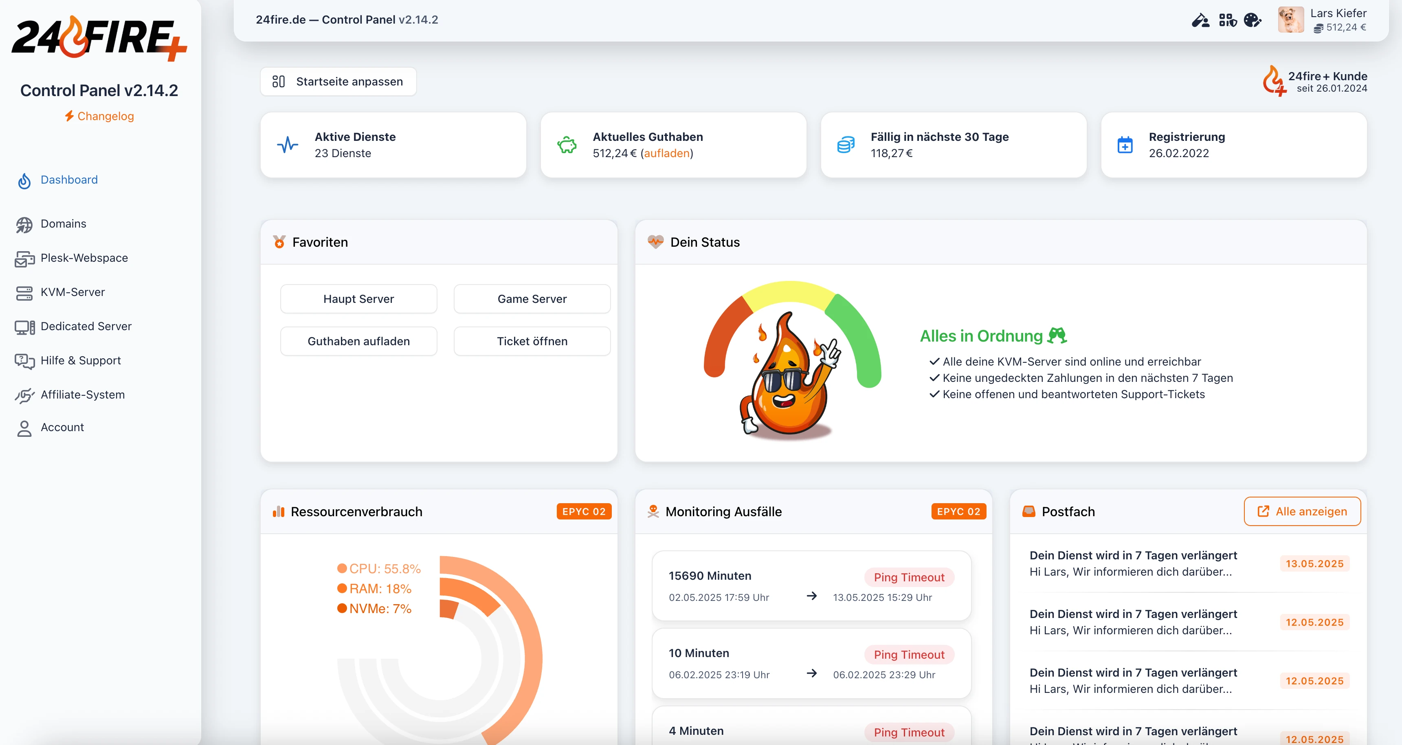Click the Plesk-Webspace icon
The height and width of the screenshot is (745, 1402).
point(24,259)
